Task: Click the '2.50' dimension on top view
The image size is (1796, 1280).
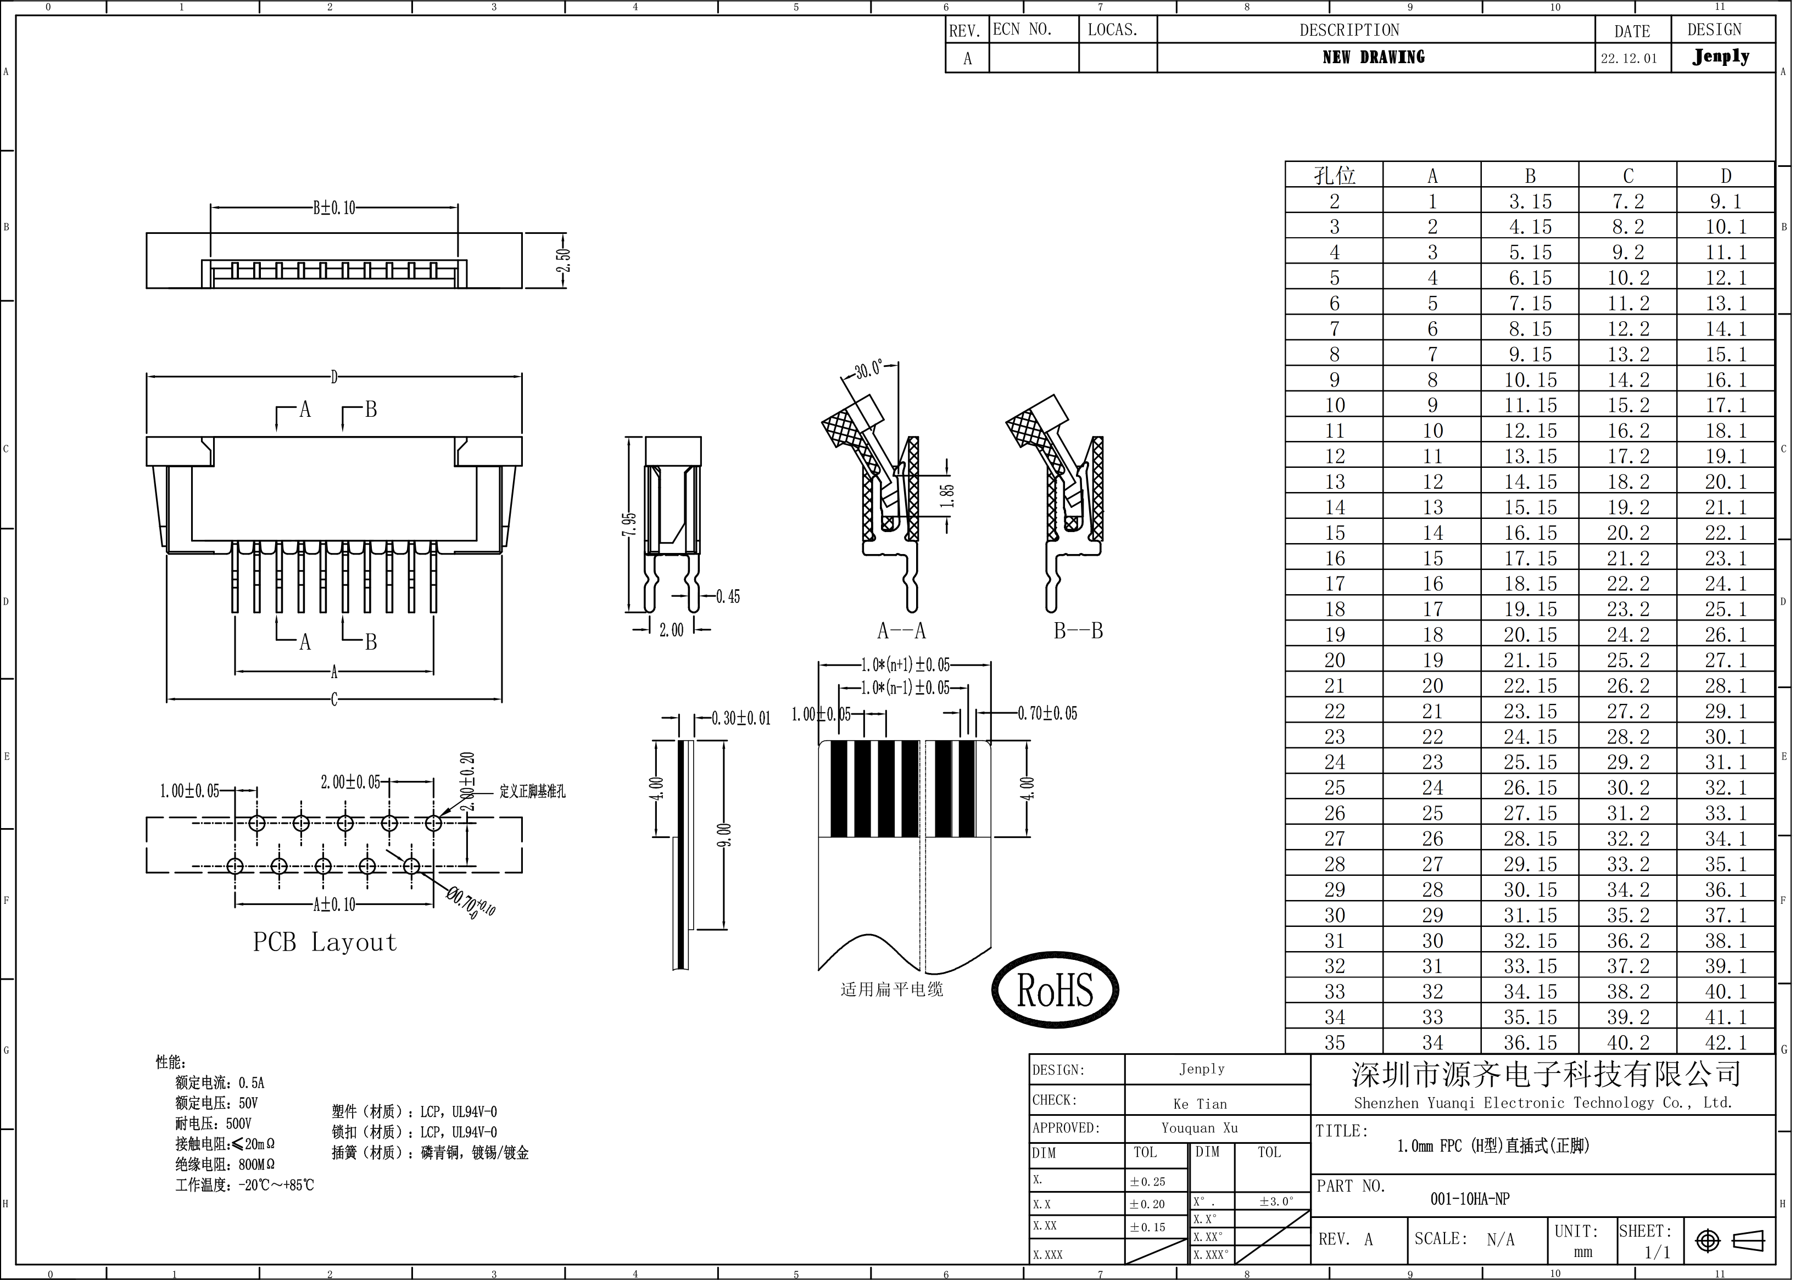Action: pyautogui.click(x=563, y=260)
